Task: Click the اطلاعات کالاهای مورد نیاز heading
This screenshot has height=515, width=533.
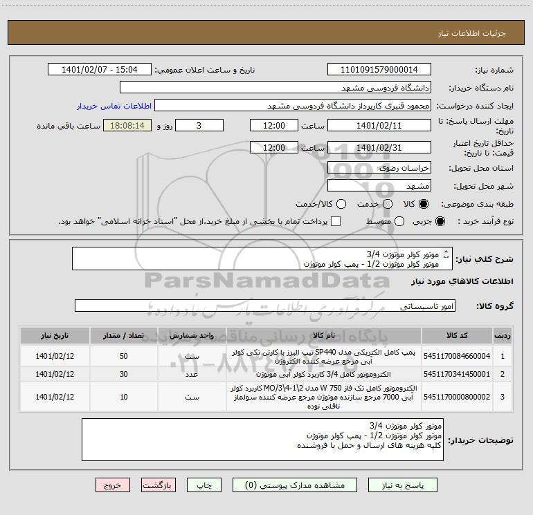Action: (462, 281)
